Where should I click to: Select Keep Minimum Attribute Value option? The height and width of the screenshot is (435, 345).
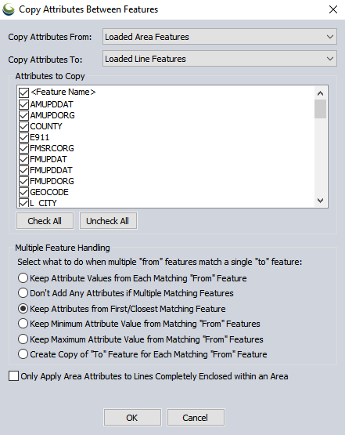23,324
